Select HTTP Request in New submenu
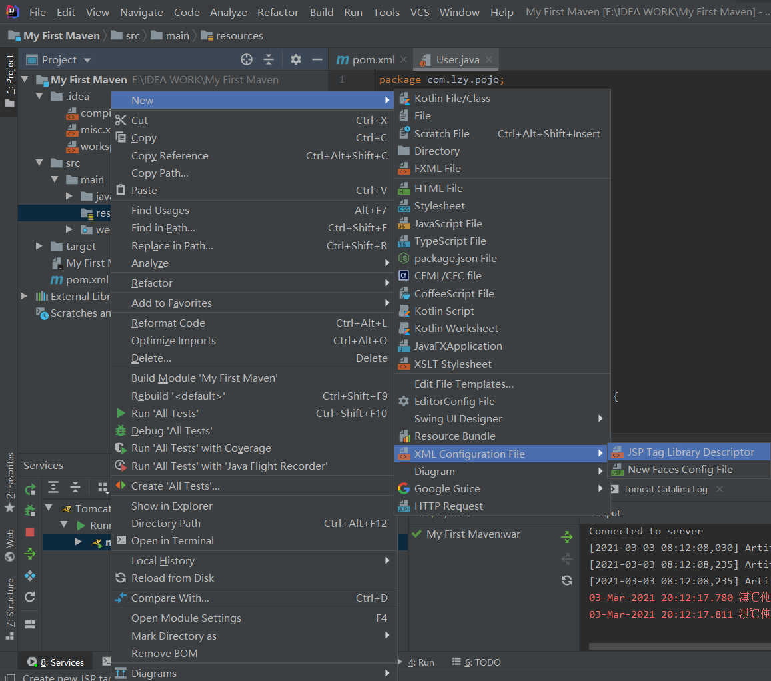The width and height of the screenshot is (771, 681). (x=502, y=506)
